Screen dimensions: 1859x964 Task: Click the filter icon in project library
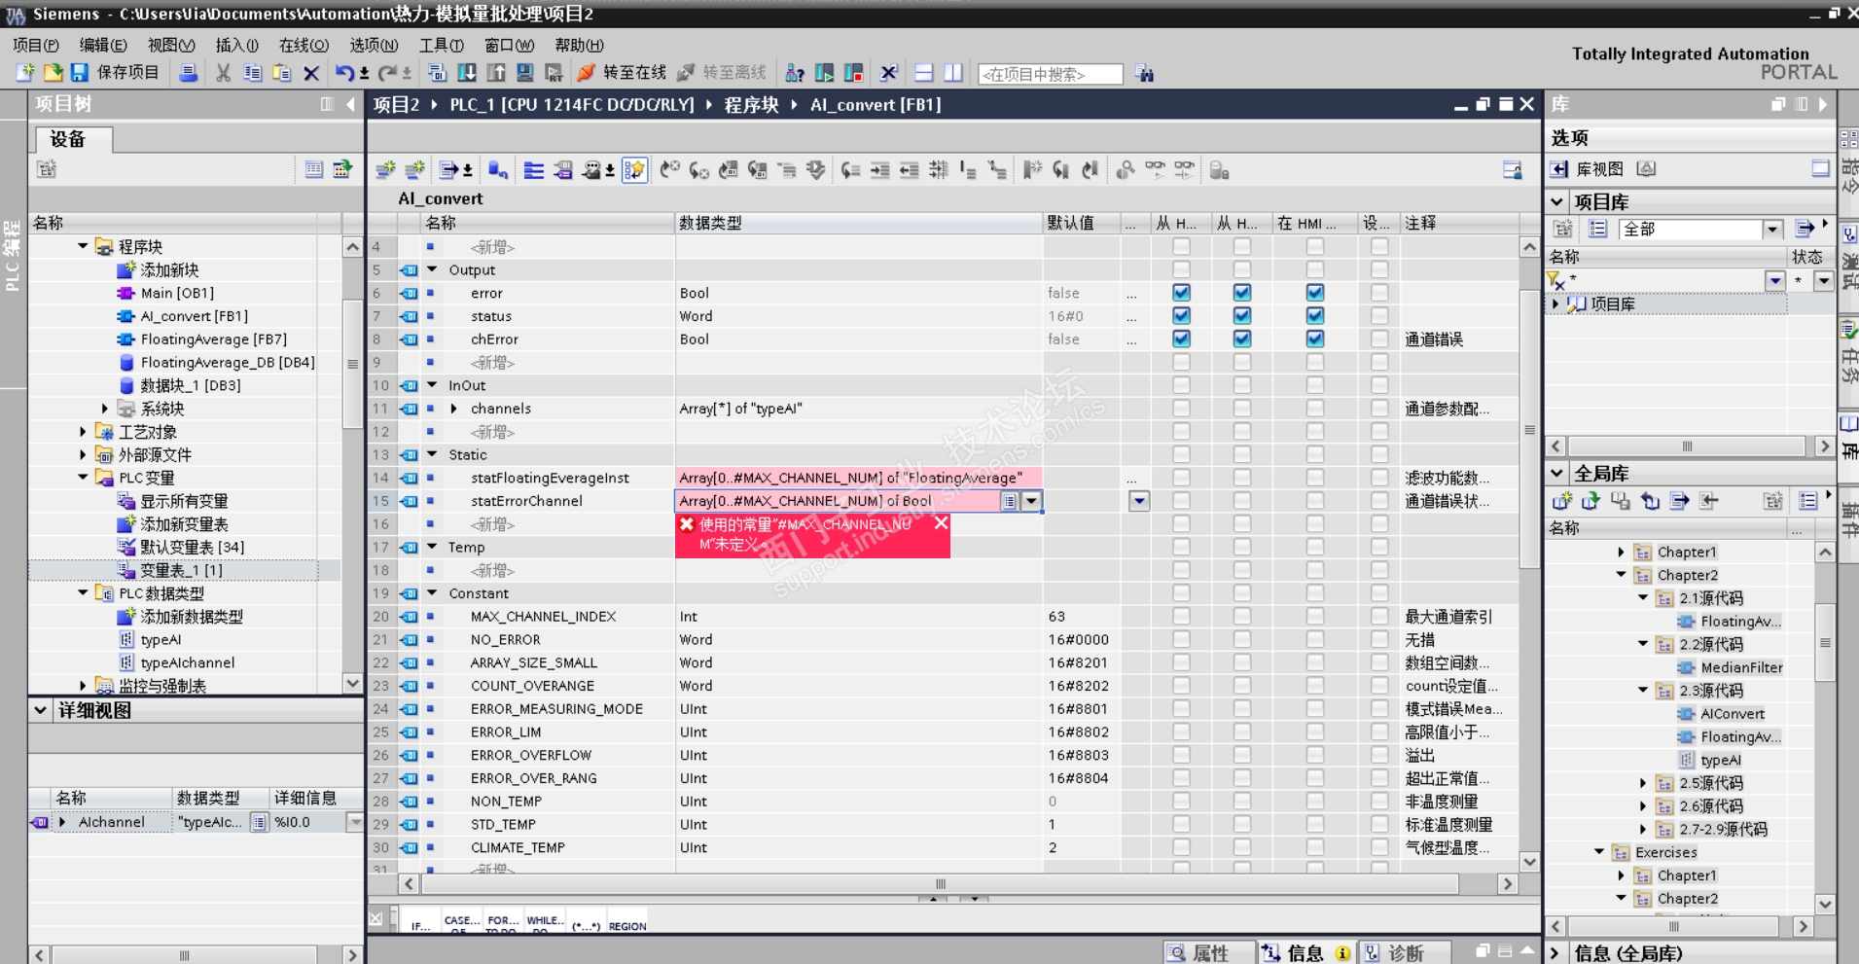click(1557, 281)
